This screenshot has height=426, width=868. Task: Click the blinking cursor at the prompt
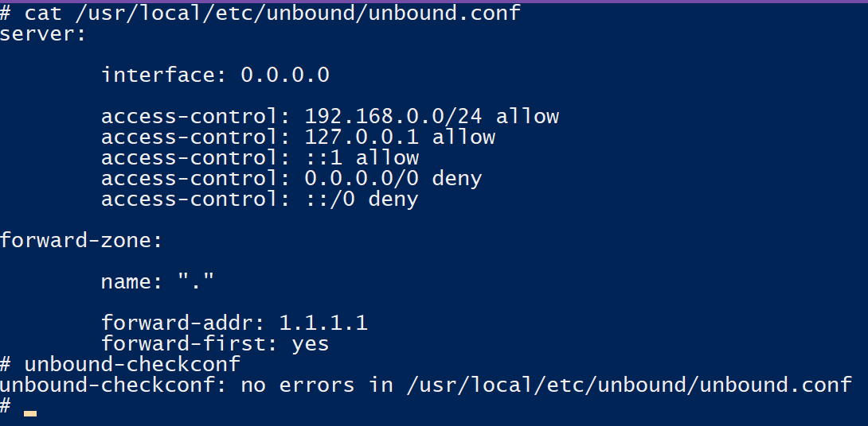[x=30, y=413]
